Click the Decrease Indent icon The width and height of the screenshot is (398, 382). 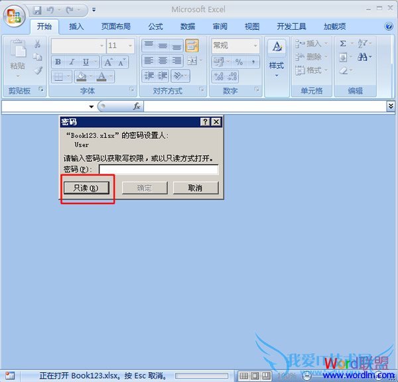click(x=149, y=76)
